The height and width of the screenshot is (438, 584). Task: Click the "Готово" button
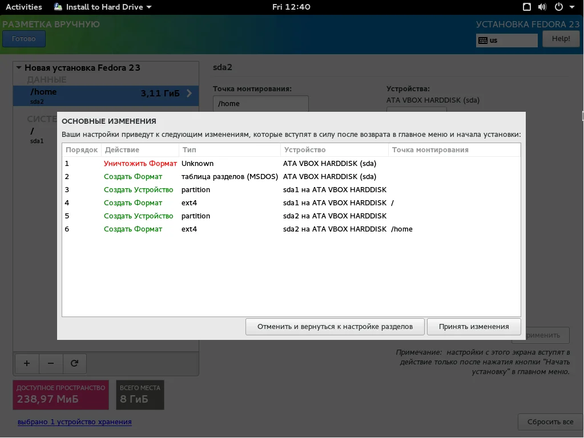pos(24,39)
